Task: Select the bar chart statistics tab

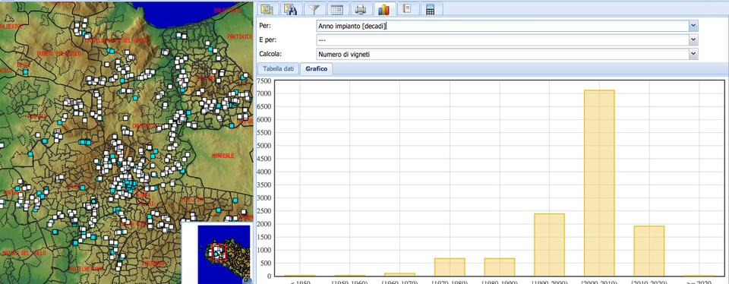Action: [384, 9]
